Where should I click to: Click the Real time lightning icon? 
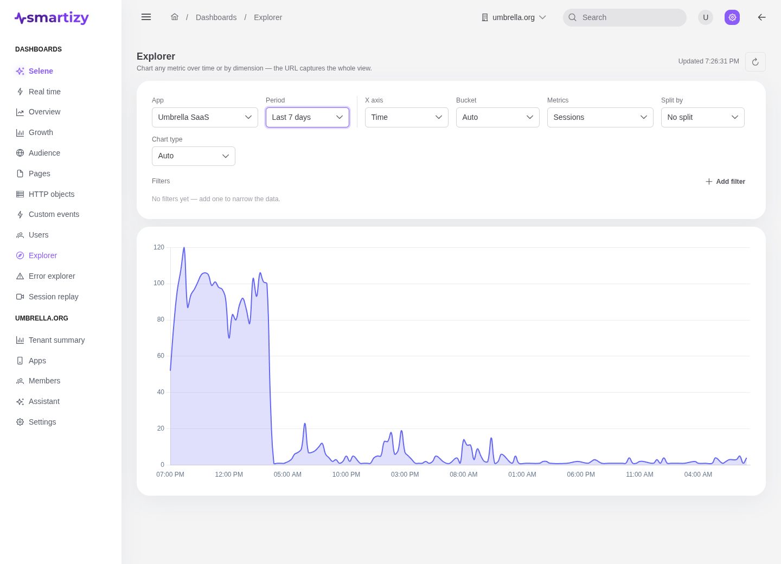[x=20, y=92]
